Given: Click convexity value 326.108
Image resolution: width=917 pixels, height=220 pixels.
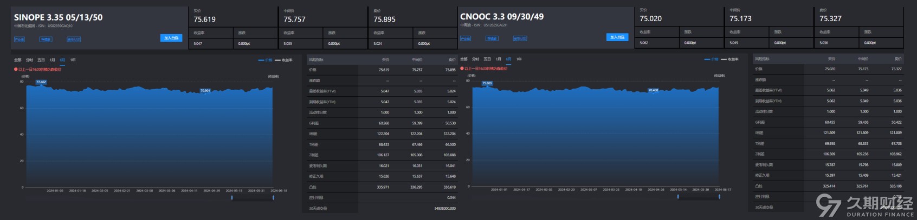Looking at the screenshot, I should coord(896,186).
